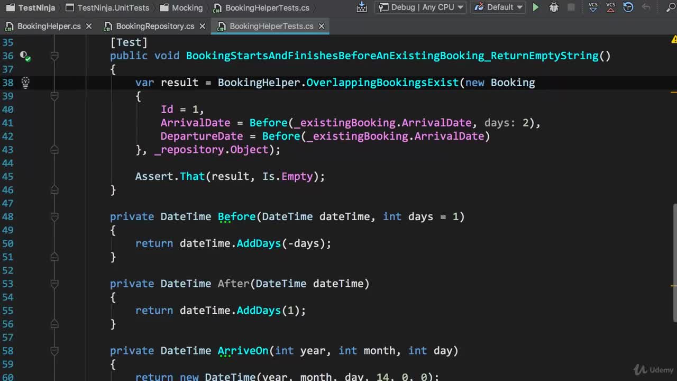Click the "After" method name on line 53
The image size is (677, 381).
(x=233, y=284)
